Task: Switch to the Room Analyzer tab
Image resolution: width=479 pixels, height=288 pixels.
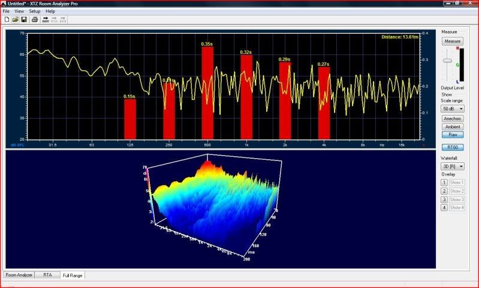Action: 19,275
